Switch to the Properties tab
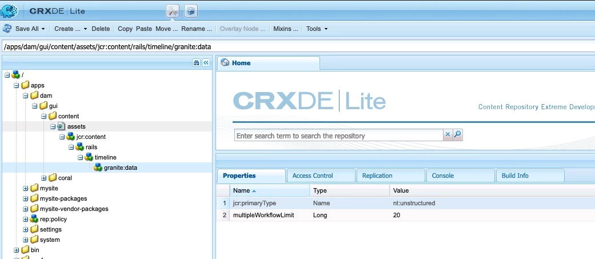 pos(251,176)
